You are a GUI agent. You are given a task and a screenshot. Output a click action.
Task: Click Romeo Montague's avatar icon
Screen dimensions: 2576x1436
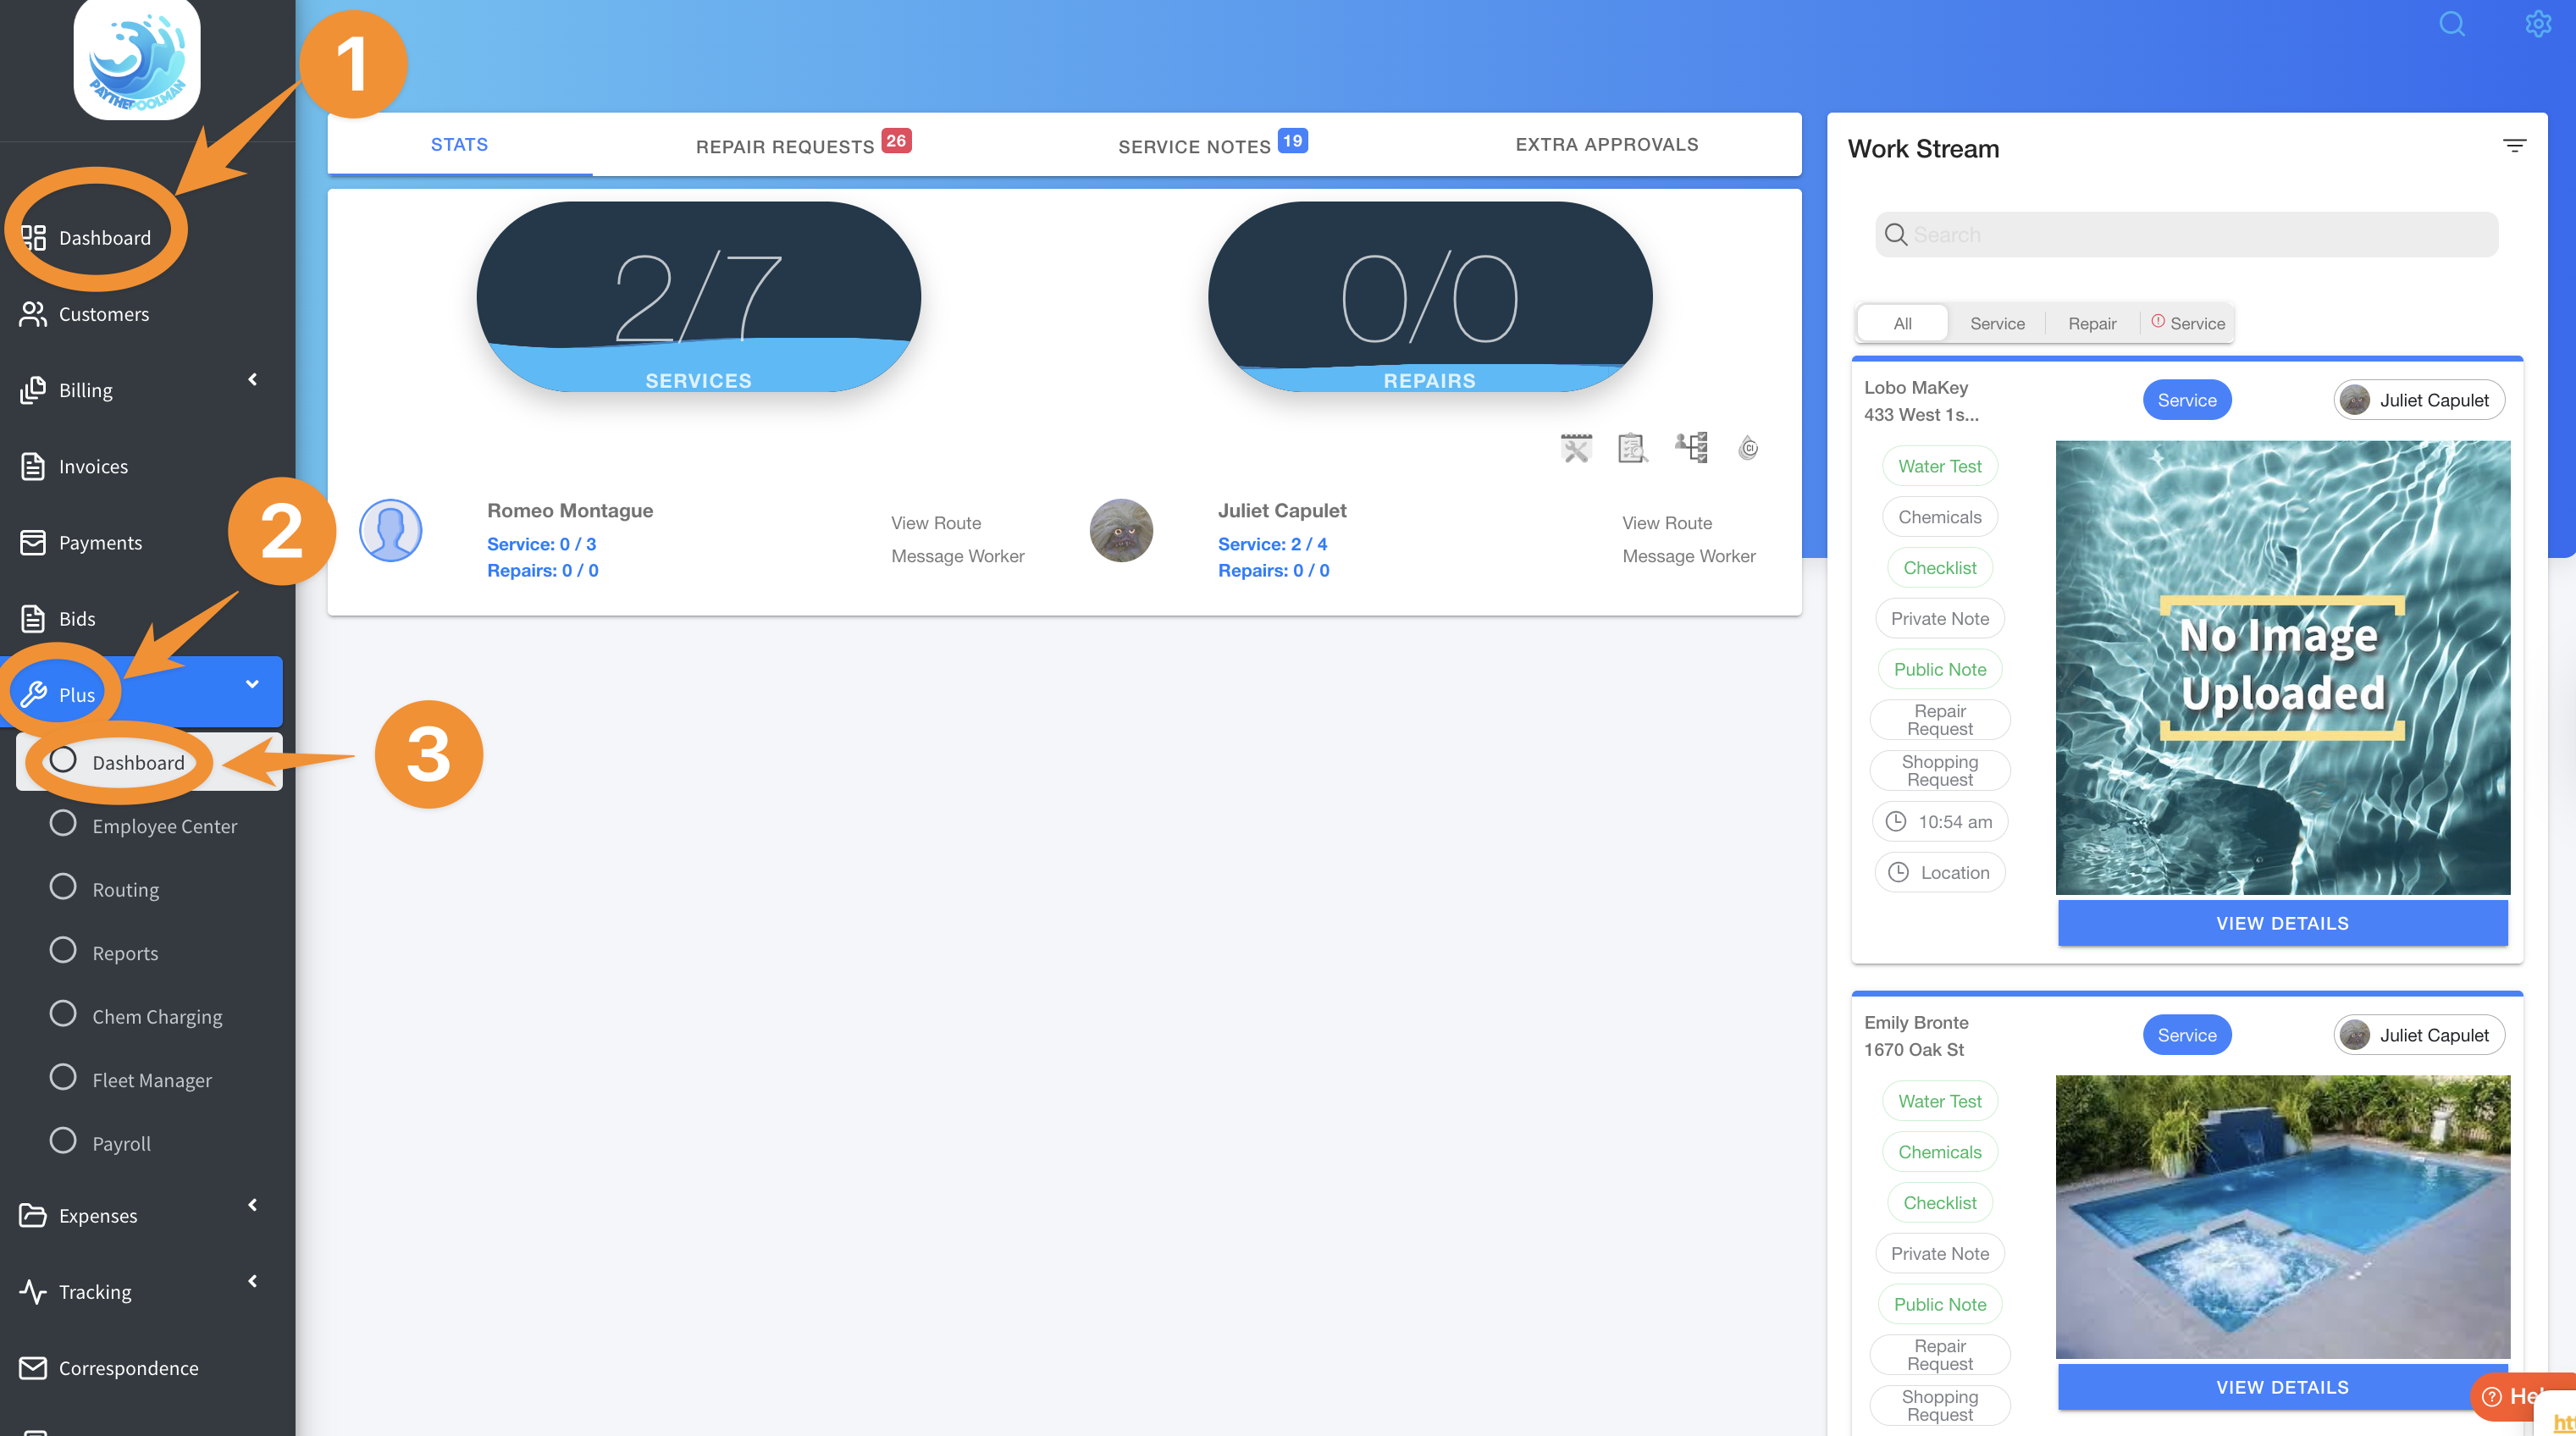tap(390, 530)
